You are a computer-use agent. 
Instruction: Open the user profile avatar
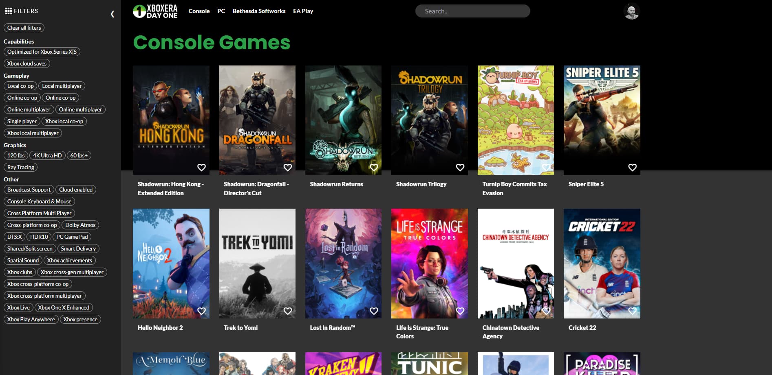click(x=632, y=11)
